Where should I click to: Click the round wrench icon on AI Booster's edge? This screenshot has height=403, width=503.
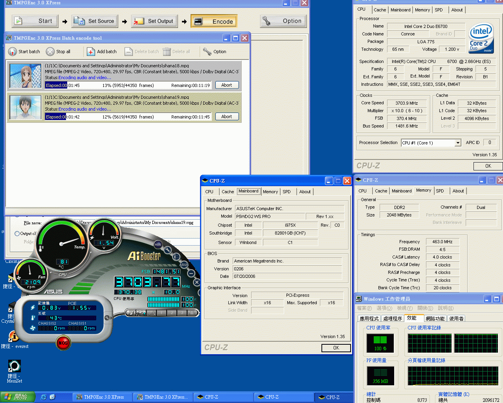point(168,250)
